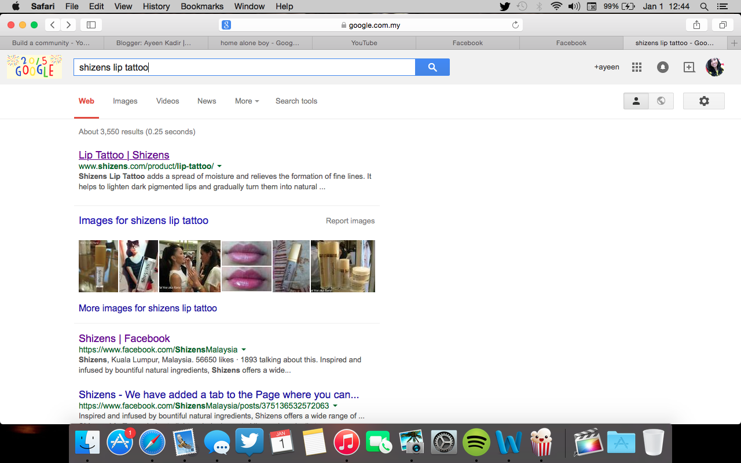Open the History menu
This screenshot has height=463, width=741.
156,6
